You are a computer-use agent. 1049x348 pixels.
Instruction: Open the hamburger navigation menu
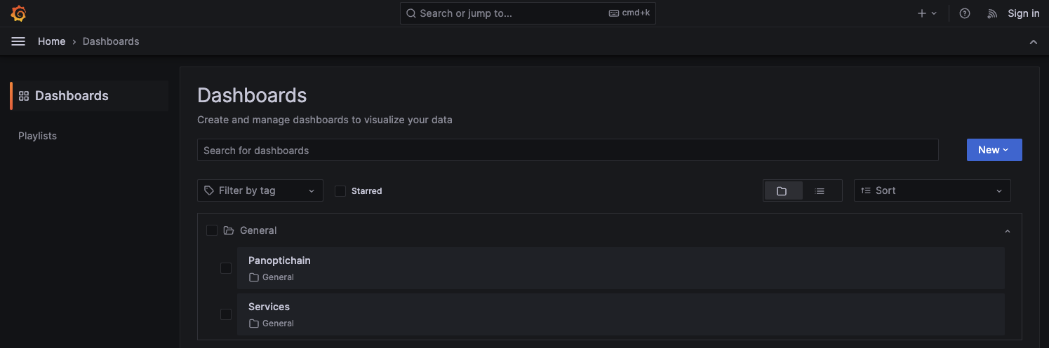pyautogui.click(x=18, y=41)
